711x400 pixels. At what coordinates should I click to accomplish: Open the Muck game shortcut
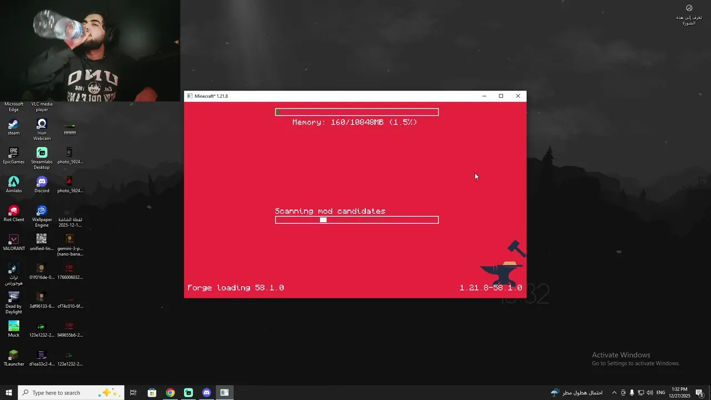[13, 329]
